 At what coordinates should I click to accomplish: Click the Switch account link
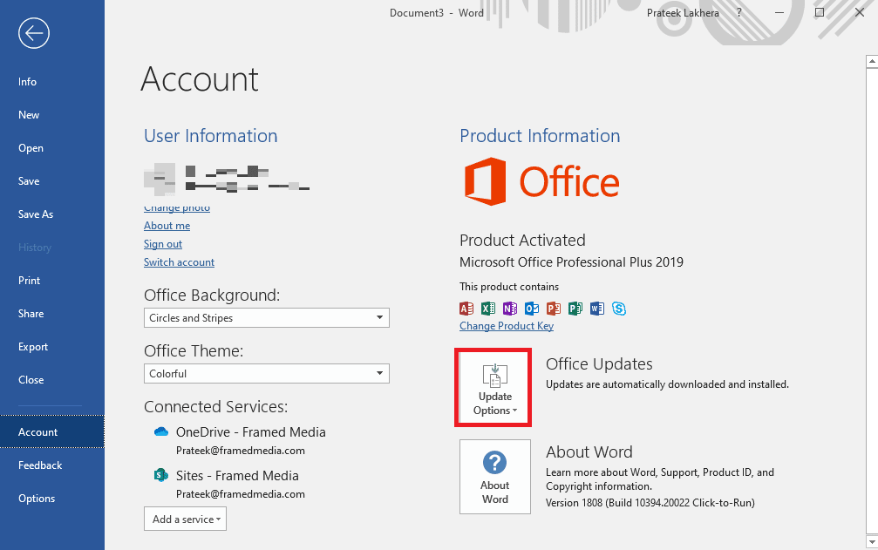pos(180,261)
